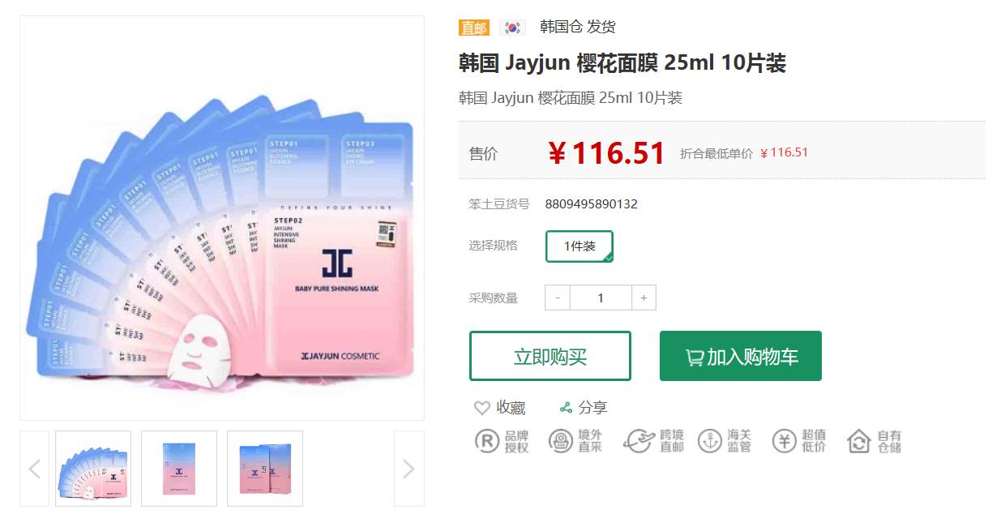
Task: Click the share icon beside 分享
Action: click(567, 408)
